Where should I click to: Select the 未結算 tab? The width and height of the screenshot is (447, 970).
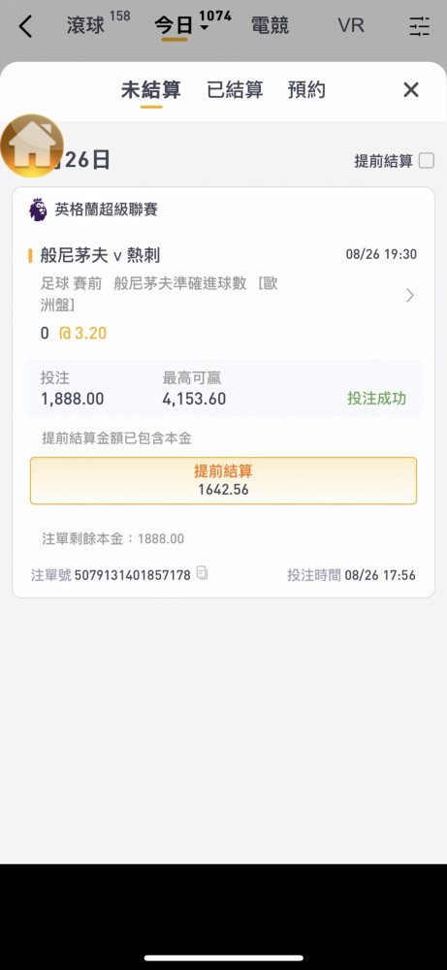coord(151,90)
